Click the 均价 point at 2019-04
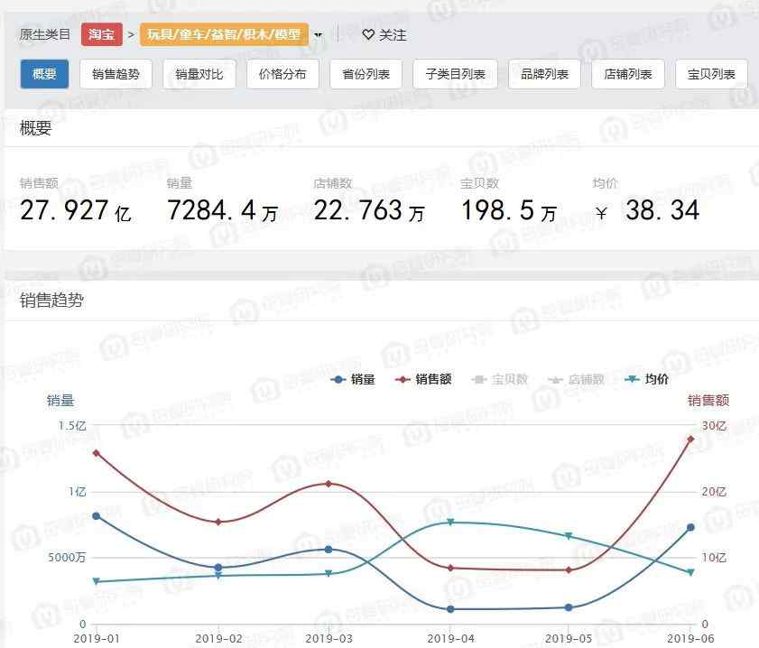Screen dimensions: 759x648 point(450,522)
